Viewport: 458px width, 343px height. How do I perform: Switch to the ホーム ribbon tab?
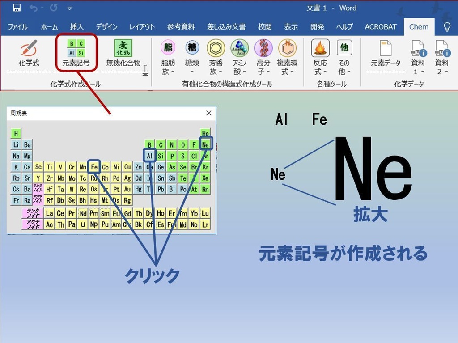pyautogui.click(x=49, y=27)
